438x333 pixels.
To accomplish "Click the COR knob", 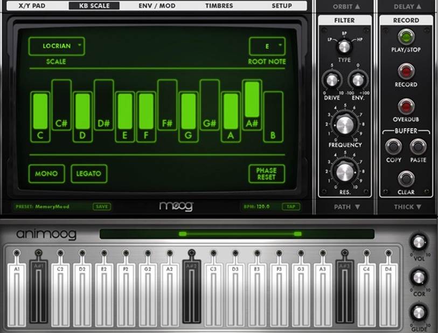I will 419,277.
